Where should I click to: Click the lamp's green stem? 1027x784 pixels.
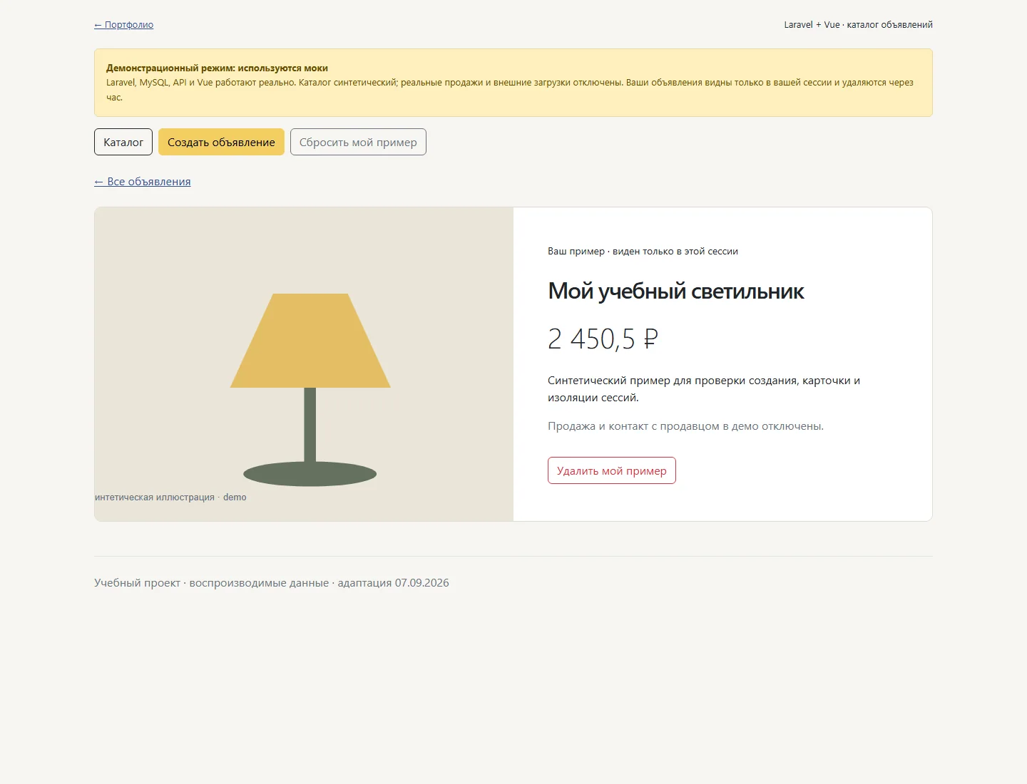tap(310, 425)
